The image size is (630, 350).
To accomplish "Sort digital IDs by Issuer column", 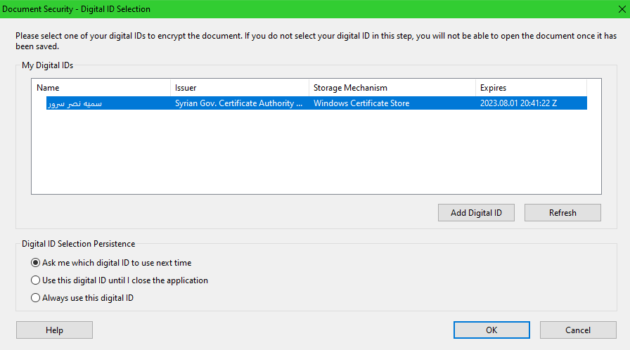I will coord(239,88).
